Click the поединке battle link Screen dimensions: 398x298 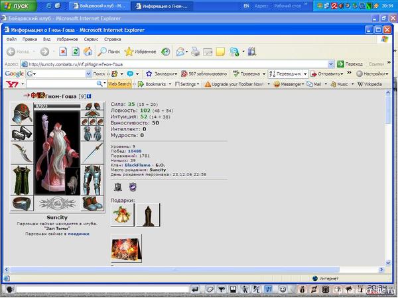pos(78,234)
